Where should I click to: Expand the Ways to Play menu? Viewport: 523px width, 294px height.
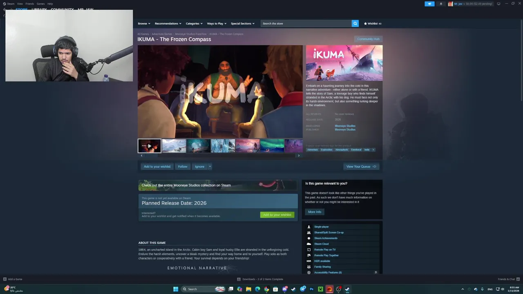coord(217,23)
